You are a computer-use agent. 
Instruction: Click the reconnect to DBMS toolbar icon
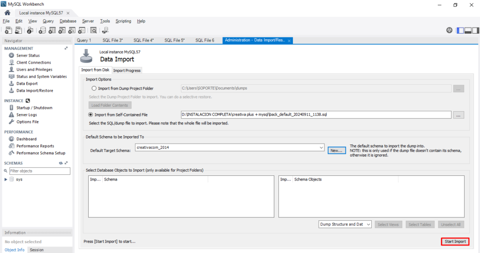(105, 30)
